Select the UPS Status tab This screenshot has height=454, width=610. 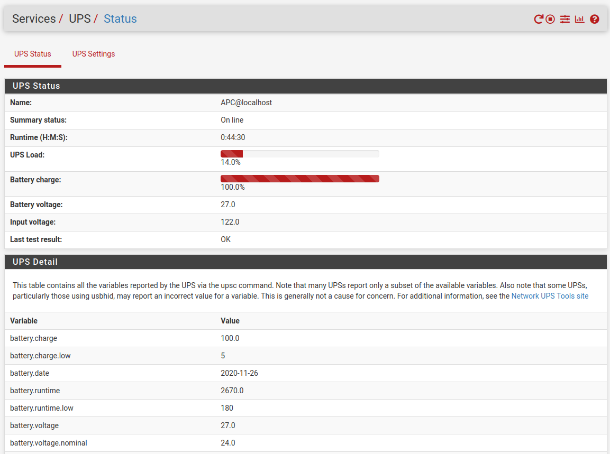(33, 54)
